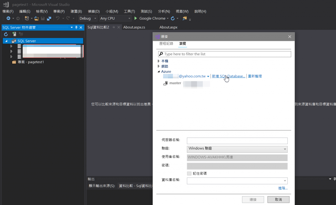The height and width of the screenshot is (205, 336).
Task: Click the Redo arrow icon
Action: point(68,18)
